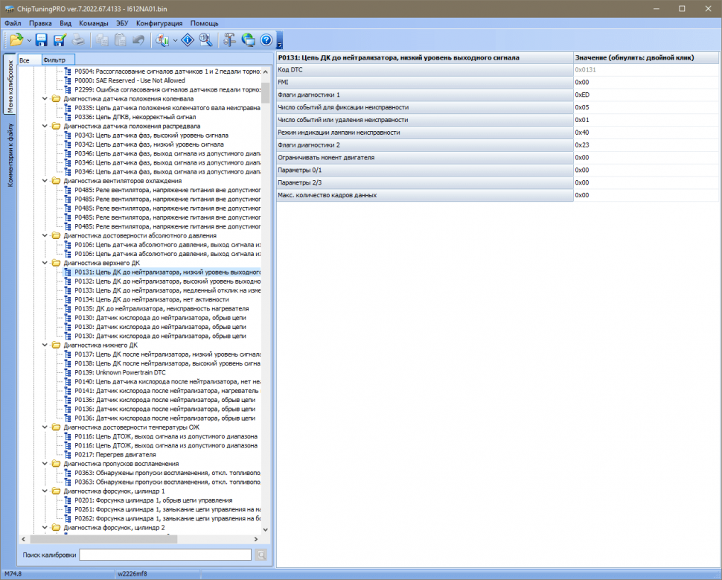Click the Поиск калибровки input field
This screenshot has height=580, width=722.
tap(165, 555)
